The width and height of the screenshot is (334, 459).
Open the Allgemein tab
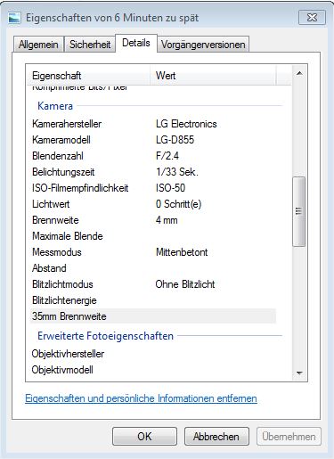point(38,45)
